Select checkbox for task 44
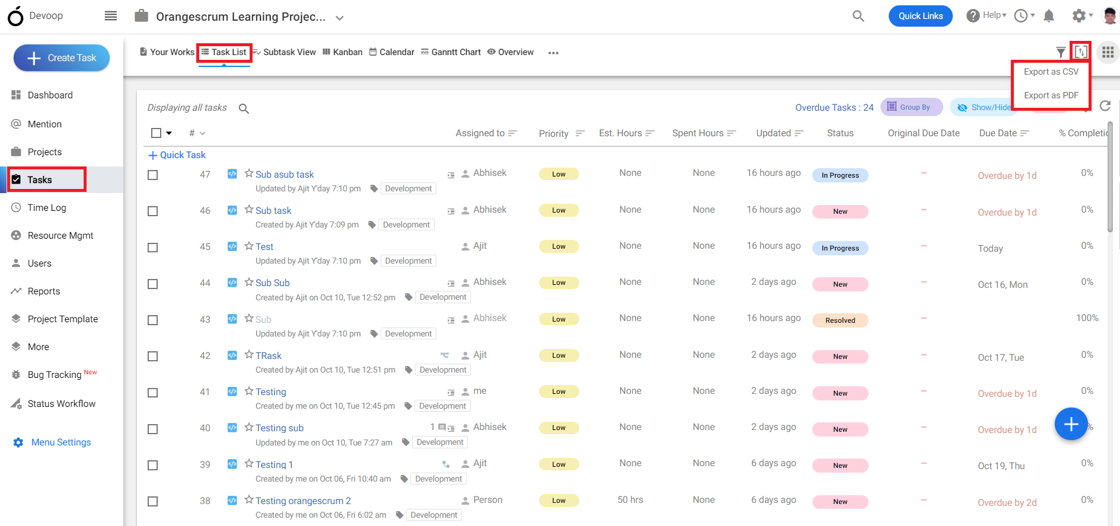1120x526 pixels. [152, 284]
